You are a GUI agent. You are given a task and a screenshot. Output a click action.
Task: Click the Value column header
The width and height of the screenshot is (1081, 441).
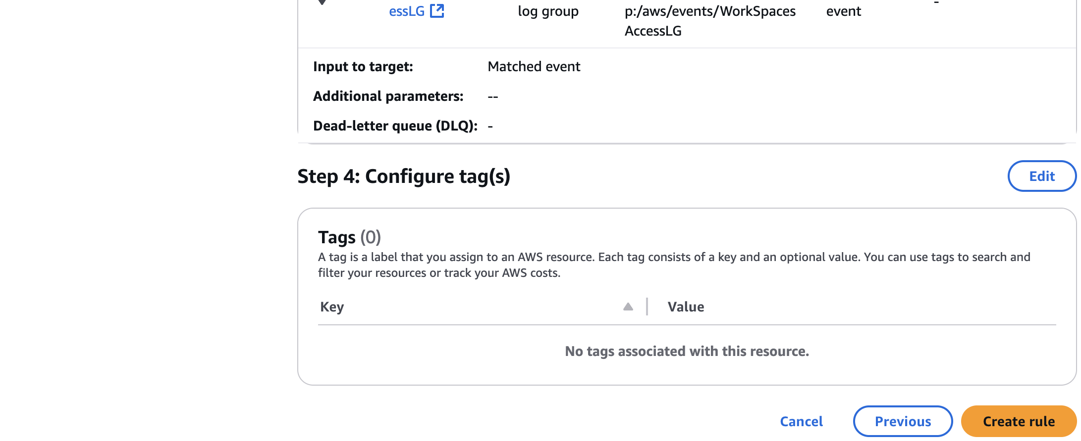tap(686, 307)
